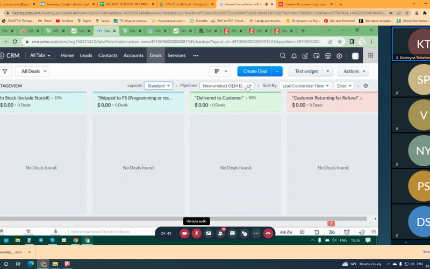The width and height of the screenshot is (430, 269).
Task: Open kanban settings gear beside Desc
Action: point(365,86)
